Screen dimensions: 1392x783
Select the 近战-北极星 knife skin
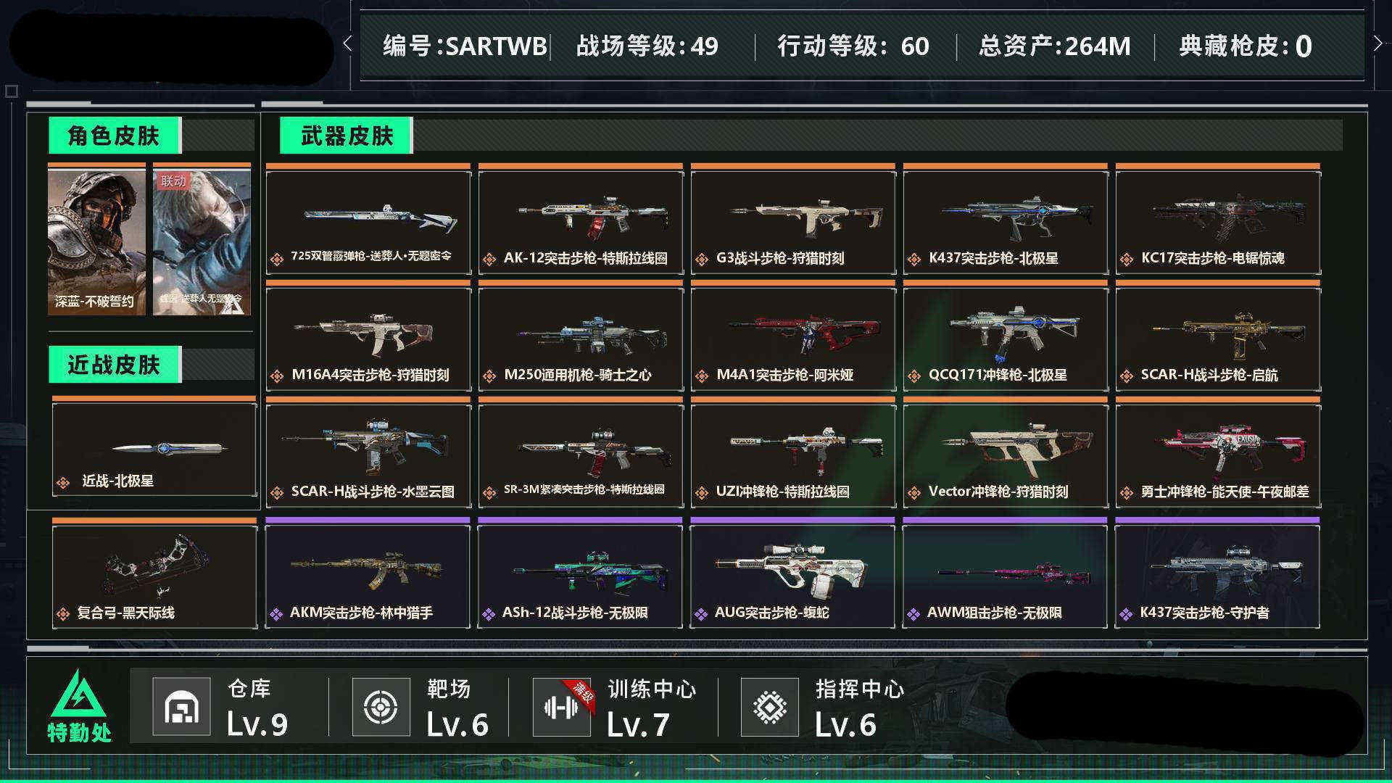tap(154, 449)
